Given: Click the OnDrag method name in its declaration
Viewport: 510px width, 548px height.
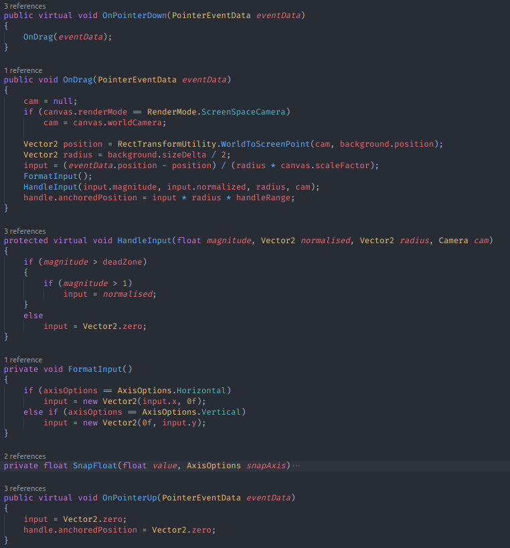Looking at the screenshot, I should click(x=78, y=80).
